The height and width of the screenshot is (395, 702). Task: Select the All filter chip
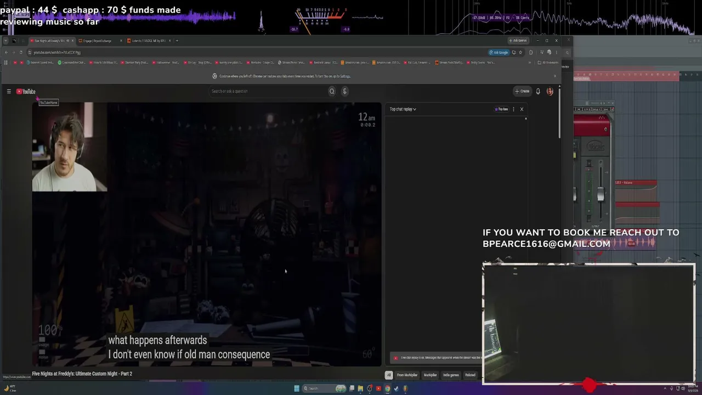[x=389, y=375]
